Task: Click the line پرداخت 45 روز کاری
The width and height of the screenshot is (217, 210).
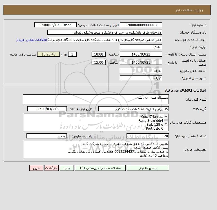Action: (154, 156)
